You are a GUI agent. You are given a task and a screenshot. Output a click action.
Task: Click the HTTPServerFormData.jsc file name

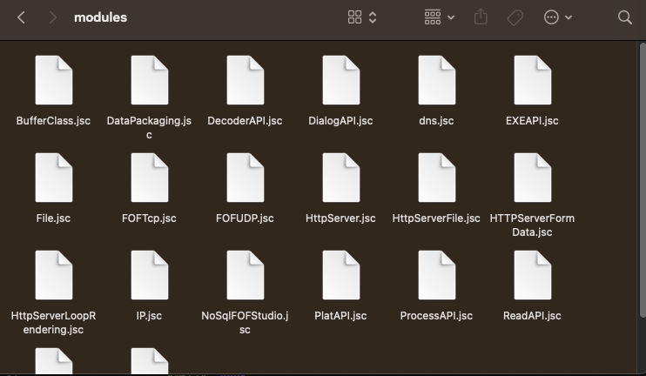coord(532,225)
